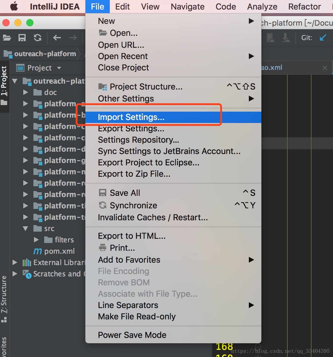Open the View menu
Image resolution: width=333 pixels, height=357 pixels.
pyautogui.click(x=150, y=7)
